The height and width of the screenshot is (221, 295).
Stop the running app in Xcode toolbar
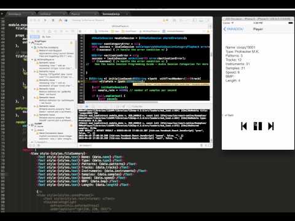point(53,20)
